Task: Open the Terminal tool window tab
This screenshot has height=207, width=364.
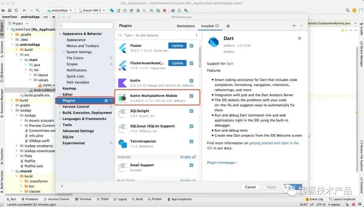Action: click(x=83, y=199)
